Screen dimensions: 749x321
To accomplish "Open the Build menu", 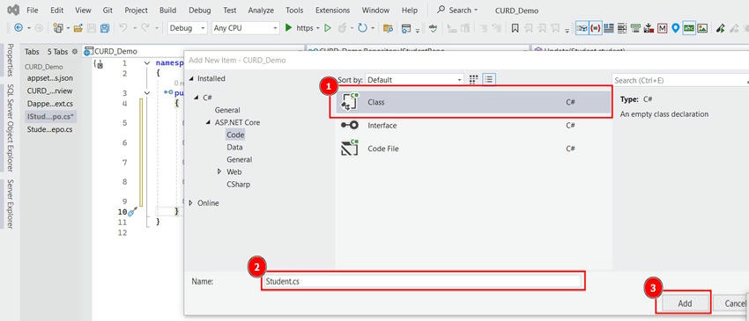I will [x=167, y=10].
